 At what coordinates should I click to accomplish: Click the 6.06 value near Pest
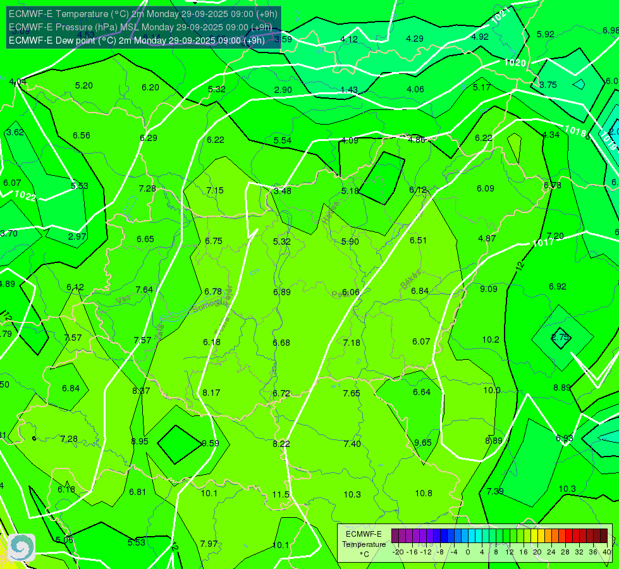[x=350, y=292]
